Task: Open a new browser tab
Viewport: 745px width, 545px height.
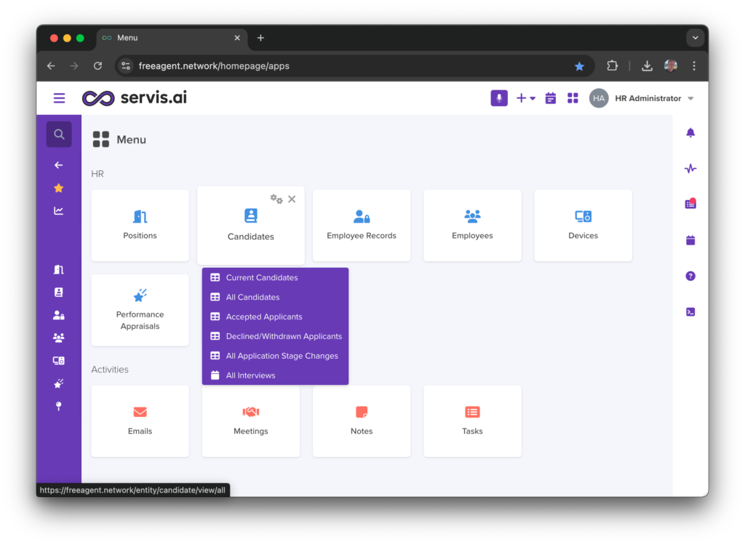Action: pos(260,38)
